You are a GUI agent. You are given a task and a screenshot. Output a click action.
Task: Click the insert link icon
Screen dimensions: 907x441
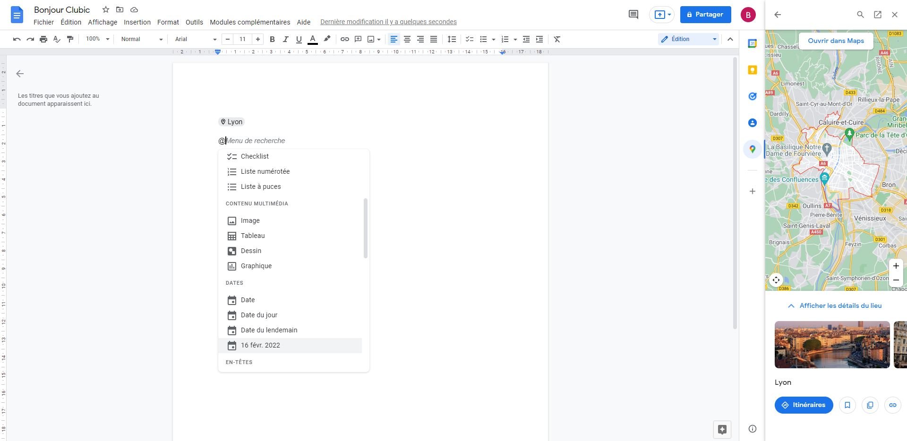[x=344, y=39]
